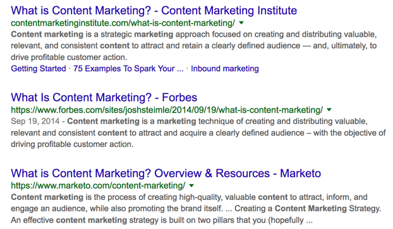Click the snippet line 'drive profitable customer action.'
Image resolution: width=393 pixels, height=229 pixels.
tap(69, 57)
